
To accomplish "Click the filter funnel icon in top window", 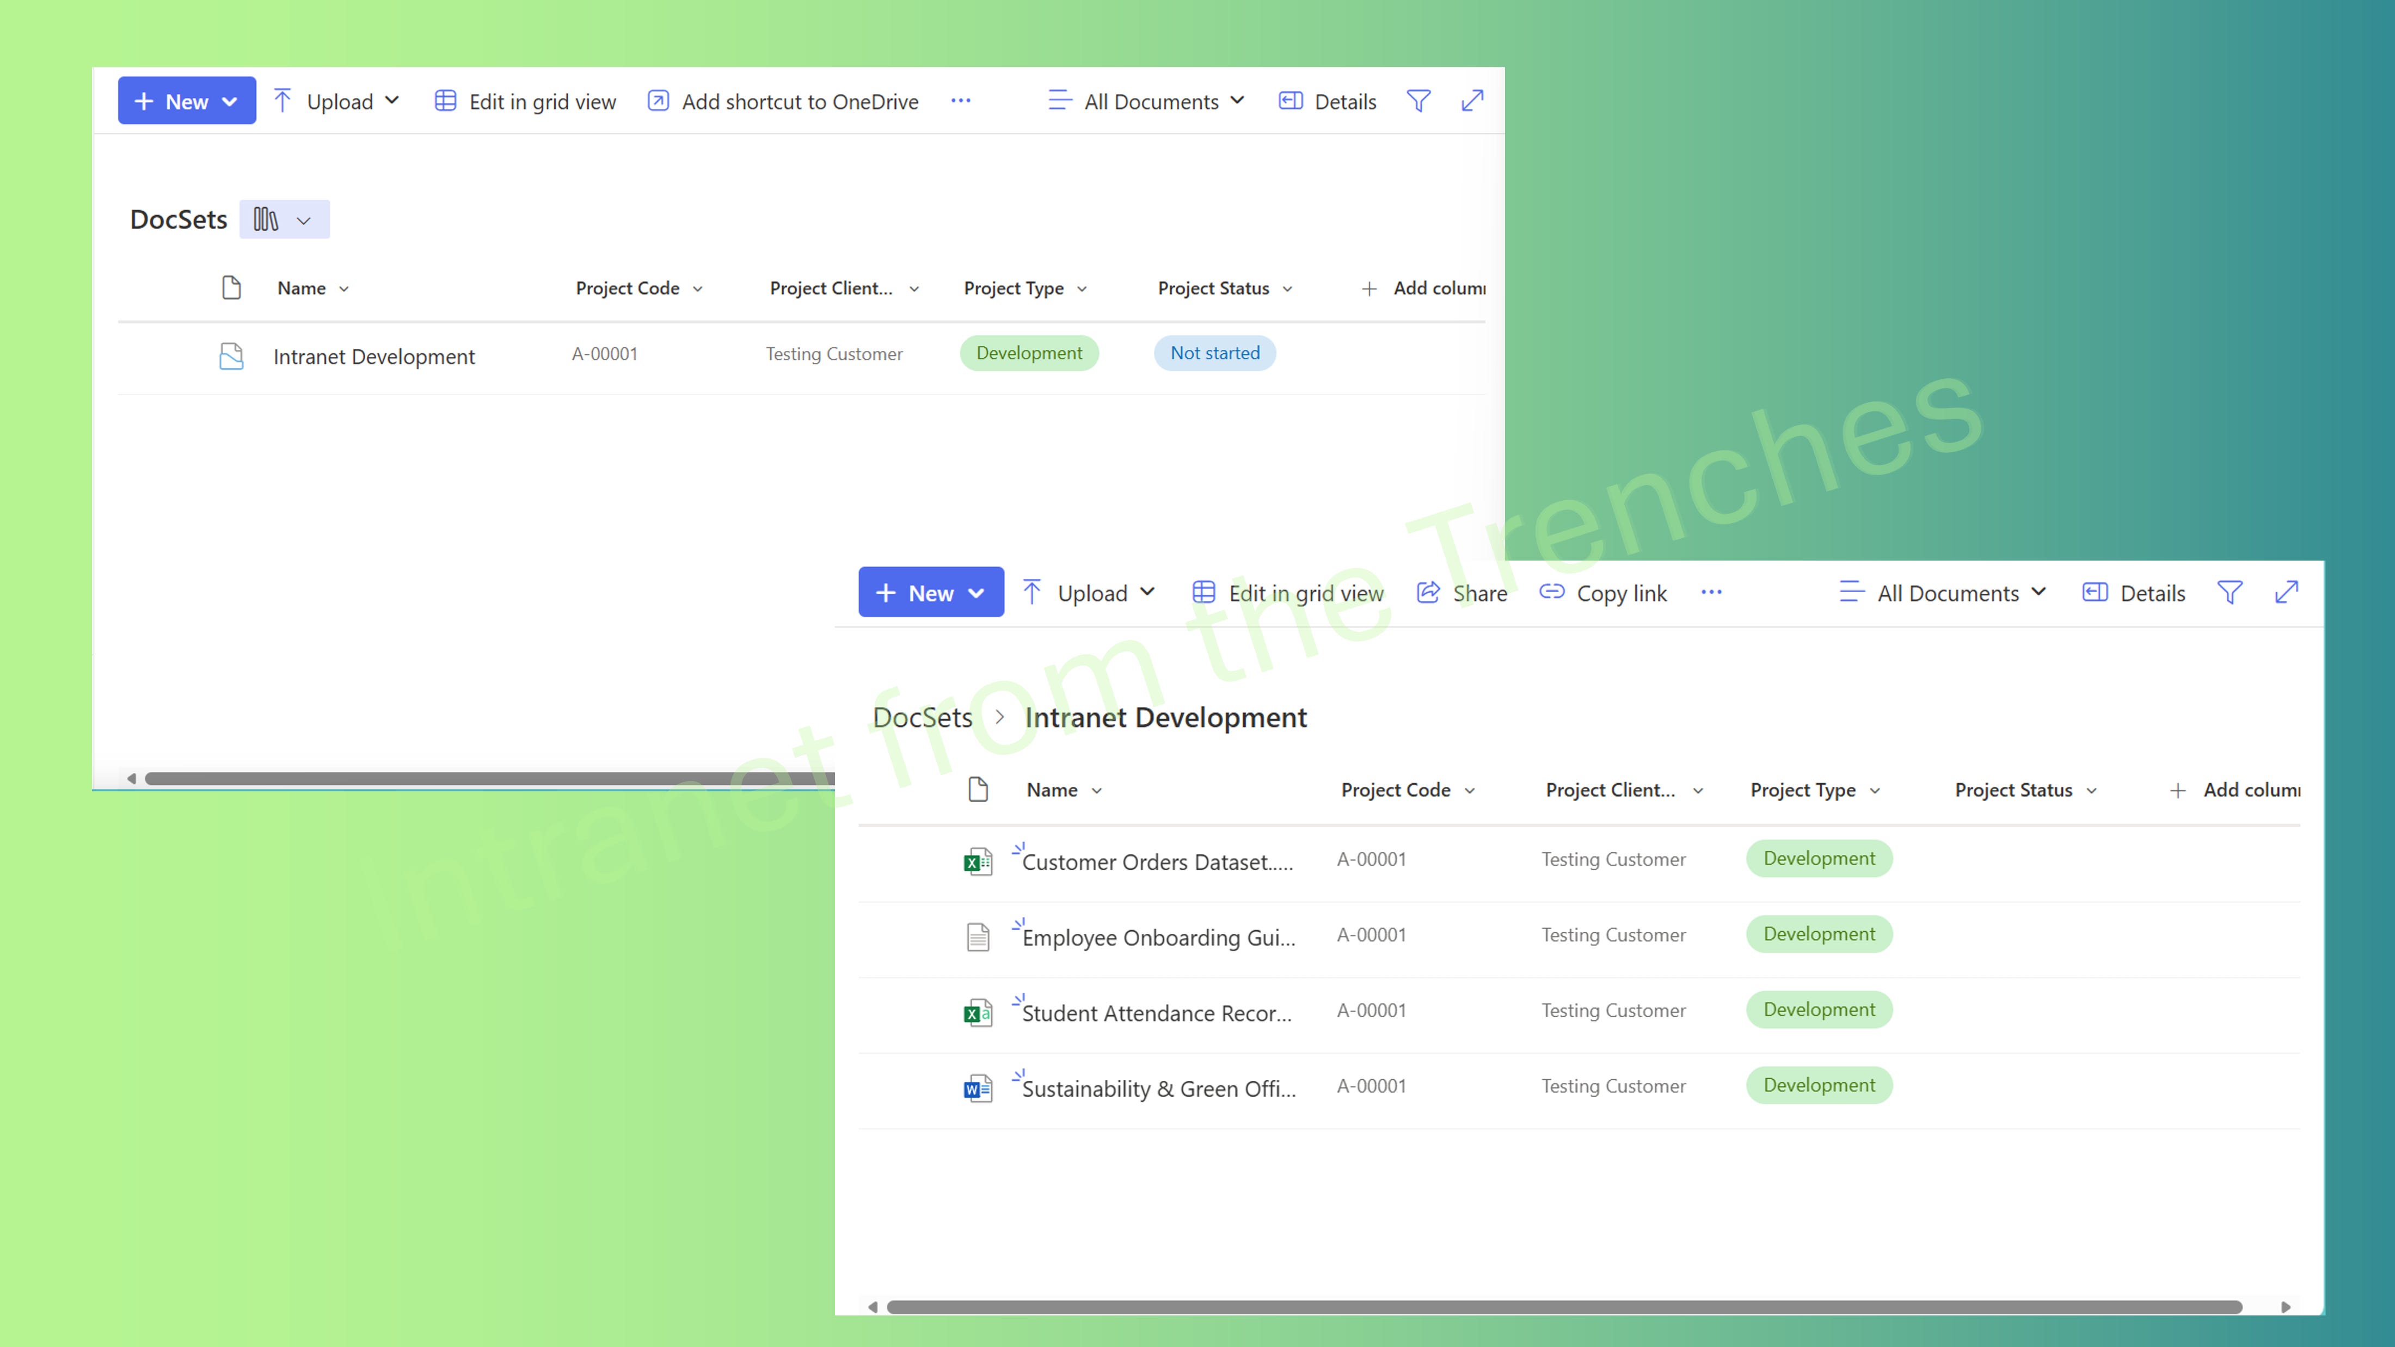I will pyautogui.click(x=1418, y=101).
